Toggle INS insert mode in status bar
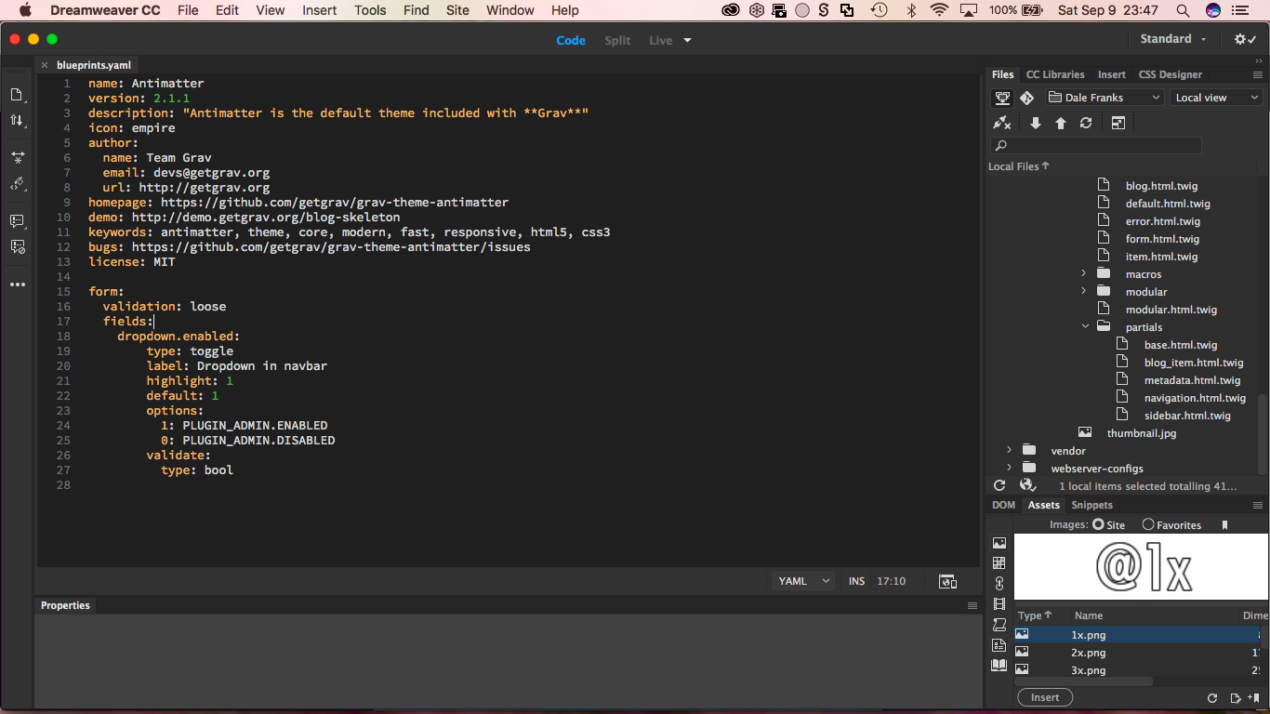This screenshot has width=1270, height=714. tap(856, 581)
